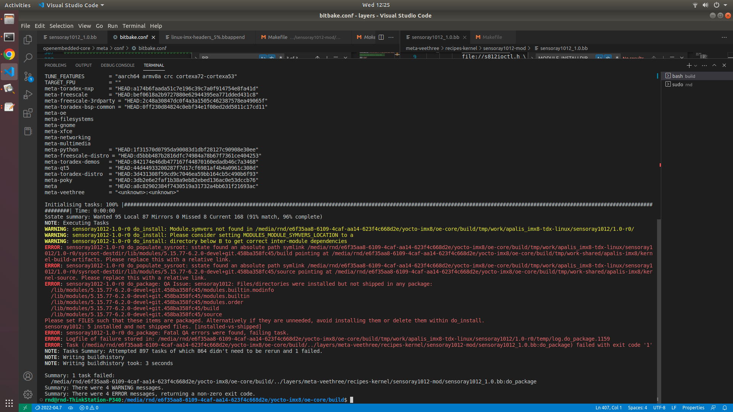Open the Search view in activity bar
This screenshot has height=412, width=733.
pyautogui.click(x=28, y=58)
